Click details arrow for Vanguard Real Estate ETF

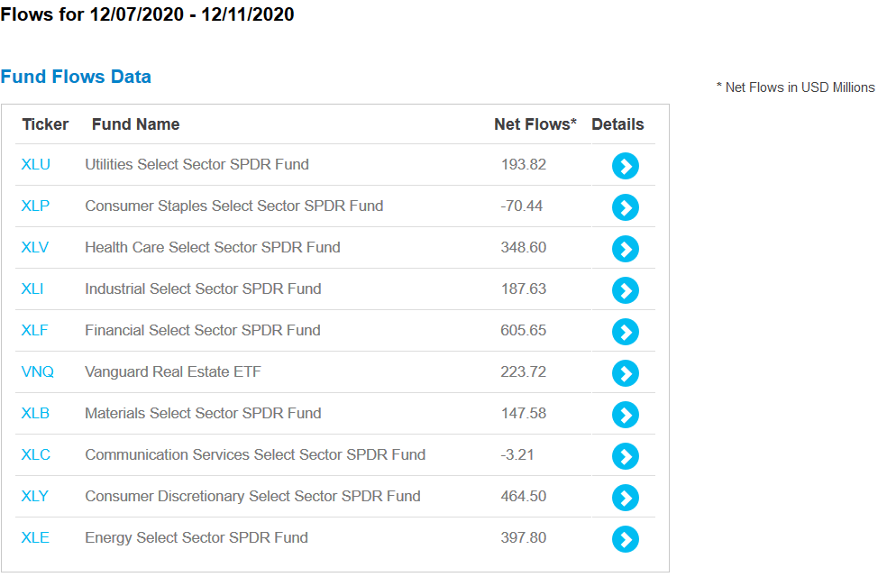click(x=625, y=373)
